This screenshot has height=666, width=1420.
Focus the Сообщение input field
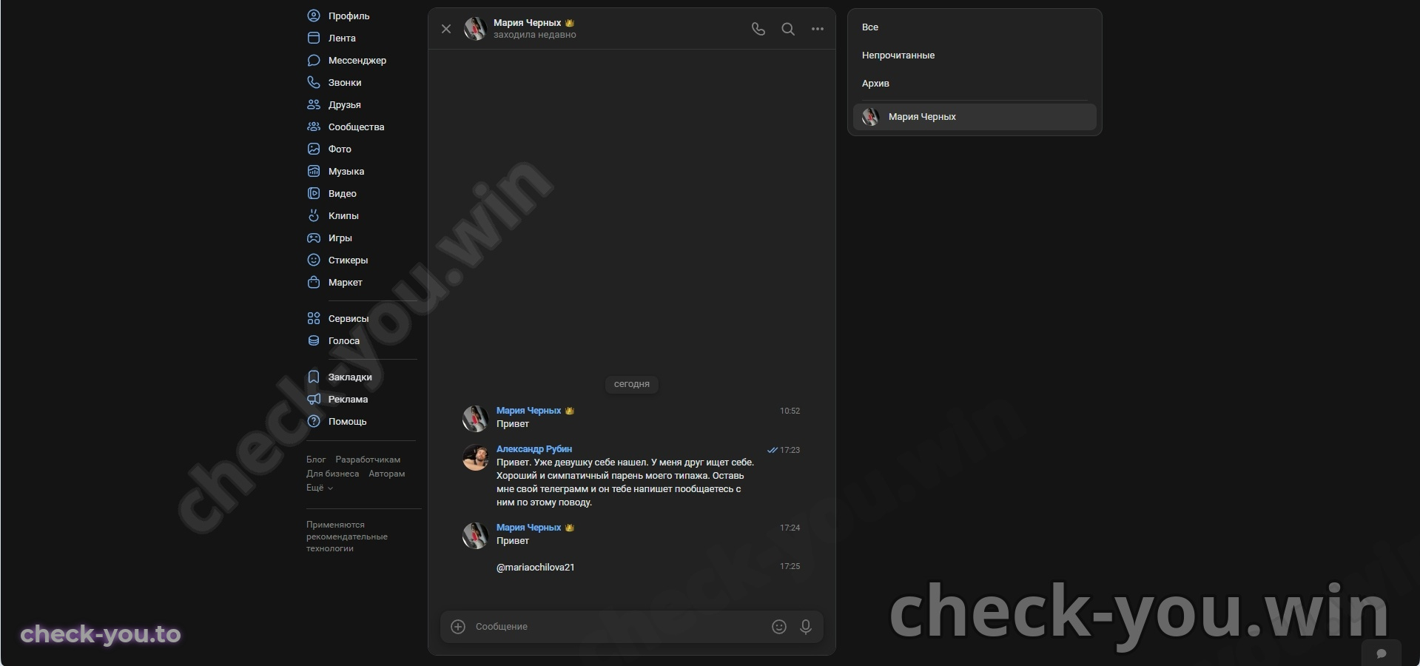coord(618,627)
